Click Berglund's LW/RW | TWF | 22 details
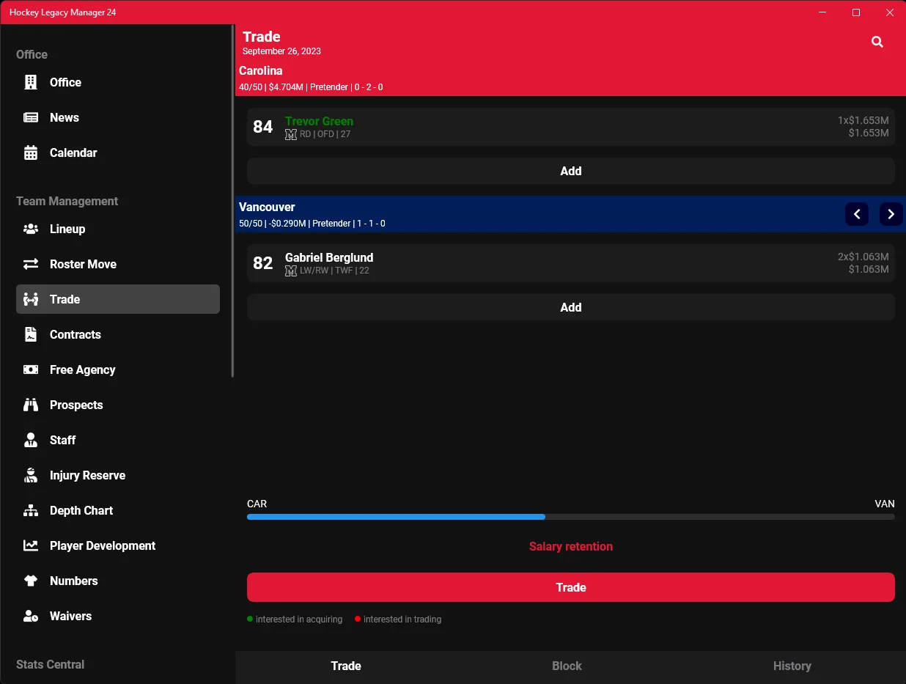The height and width of the screenshot is (684, 906). point(334,271)
